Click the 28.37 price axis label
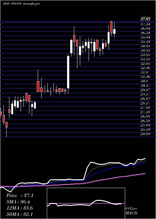156x219 pixels. point(145,103)
